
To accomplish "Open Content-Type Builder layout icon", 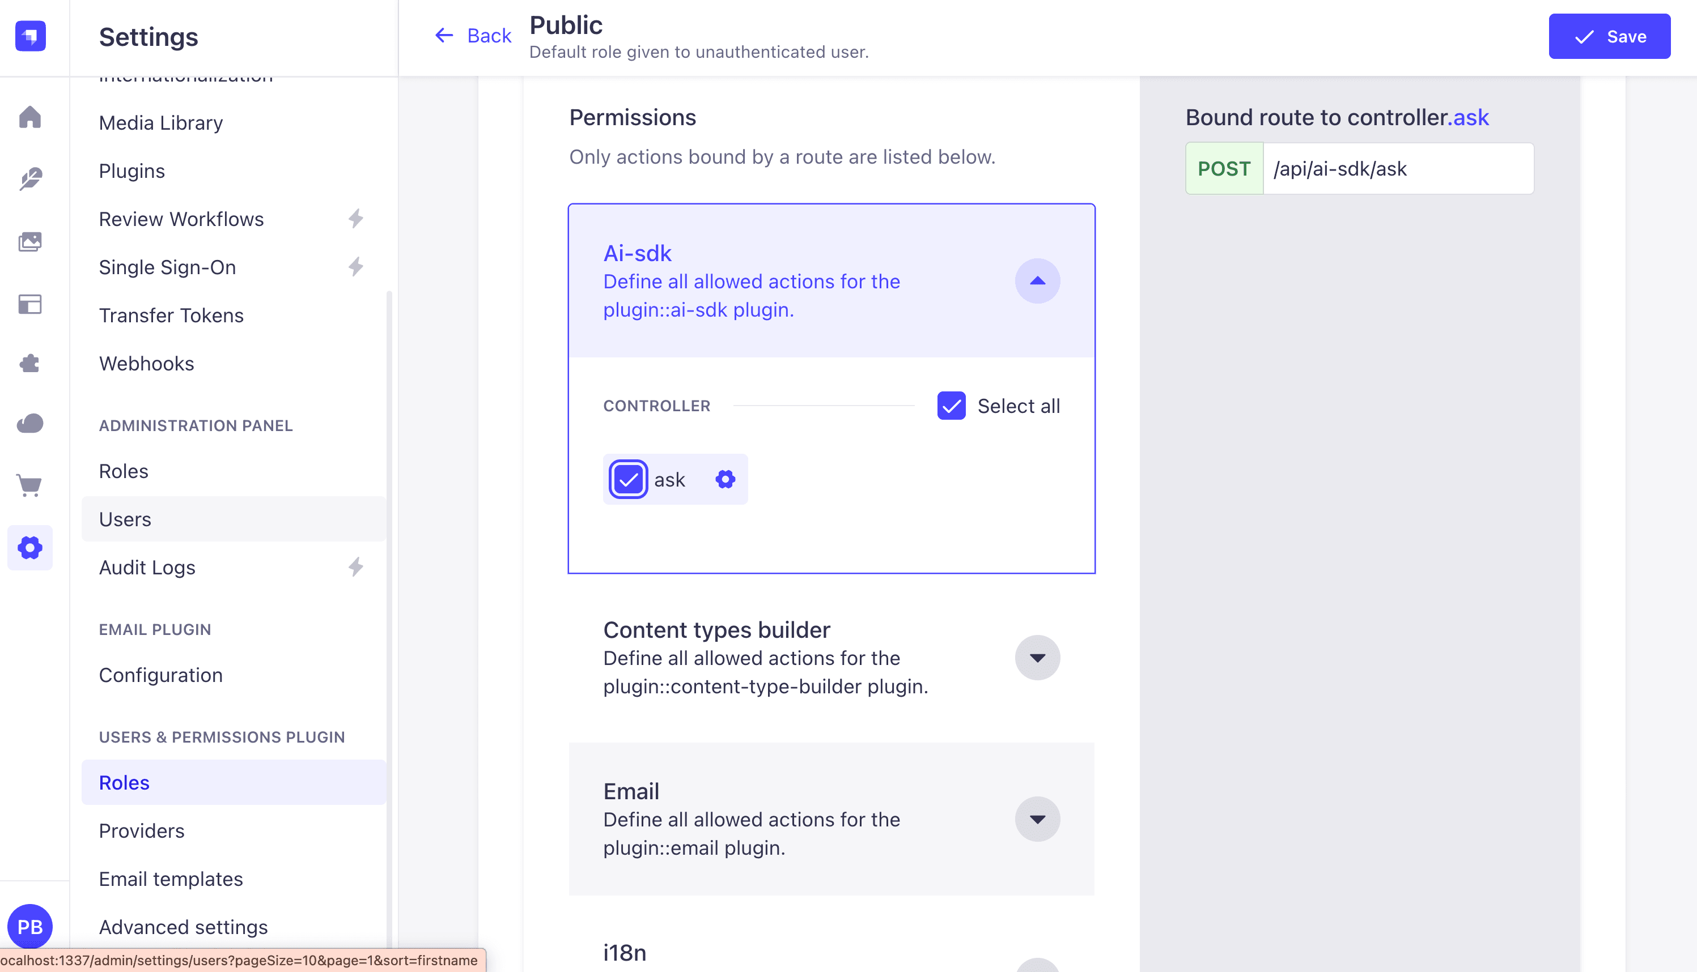I will point(30,304).
